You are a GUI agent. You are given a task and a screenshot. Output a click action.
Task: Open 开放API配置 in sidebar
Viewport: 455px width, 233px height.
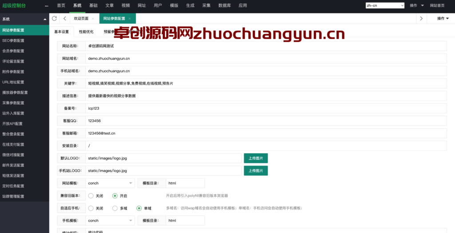pyautogui.click(x=25, y=124)
